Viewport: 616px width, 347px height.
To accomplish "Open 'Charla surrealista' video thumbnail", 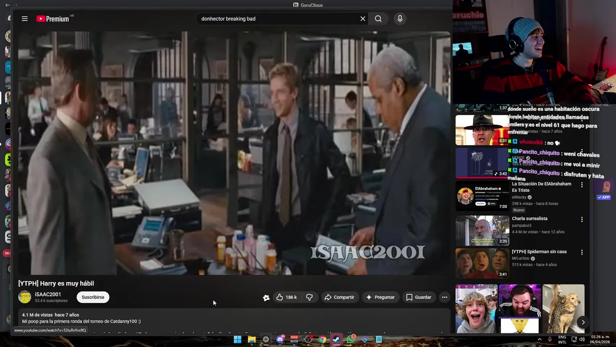I will (x=482, y=230).
